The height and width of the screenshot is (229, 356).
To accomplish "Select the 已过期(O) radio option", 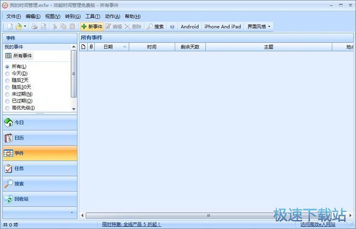I will tap(19, 101).
